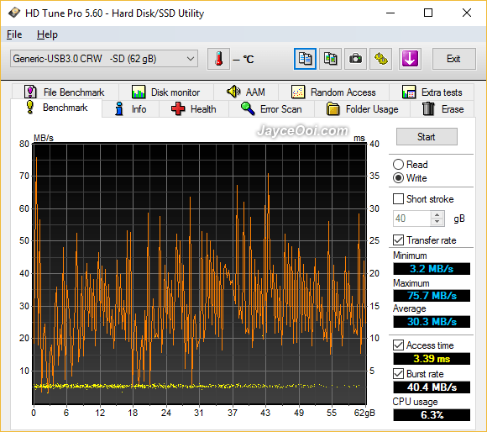The width and height of the screenshot is (487, 432).
Task: Maximize the HD Tune Pro window
Action: (428, 13)
